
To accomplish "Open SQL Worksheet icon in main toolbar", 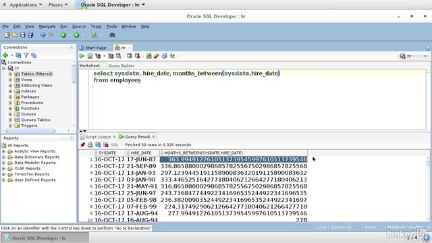I will point(94,35).
